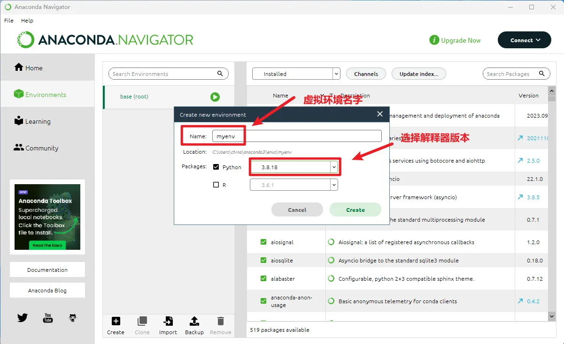Click the Search Packages magnifier icon

click(x=541, y=74)
